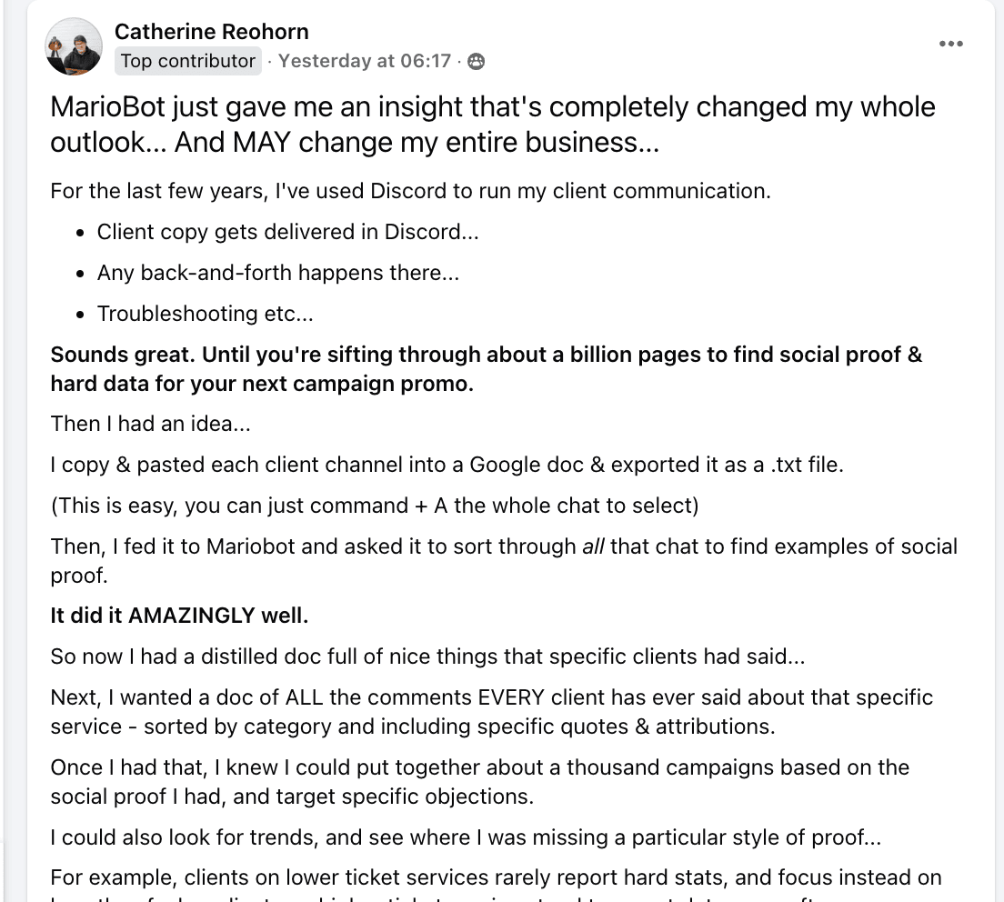1004x902 pixels.
Task: Click the paragraph about feeding chat to Mariobot
Action: pos(503,560)
